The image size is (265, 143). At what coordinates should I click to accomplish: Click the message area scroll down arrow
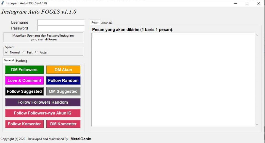(x=257, y=125)
